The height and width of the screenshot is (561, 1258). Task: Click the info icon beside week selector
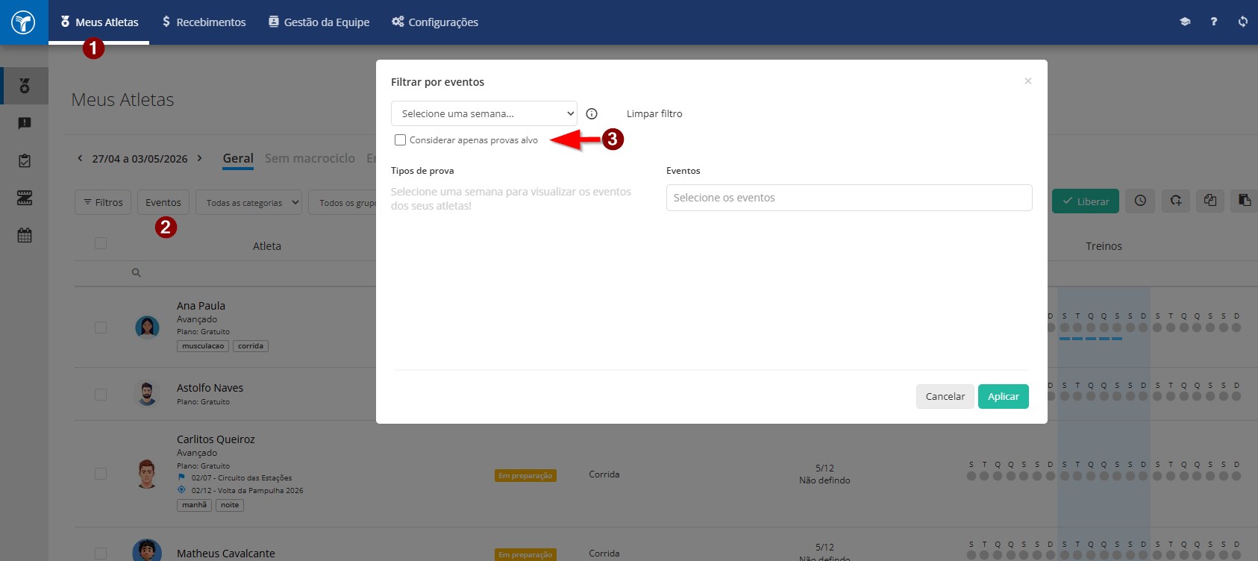pos(592,114)
